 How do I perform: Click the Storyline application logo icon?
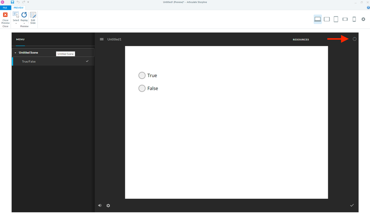point(3,2)
